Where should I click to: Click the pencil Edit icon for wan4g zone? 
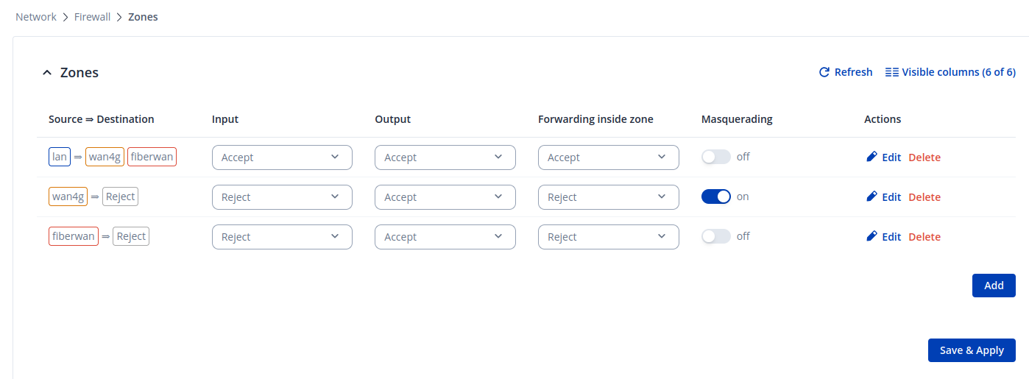click(x=871, y=196)
